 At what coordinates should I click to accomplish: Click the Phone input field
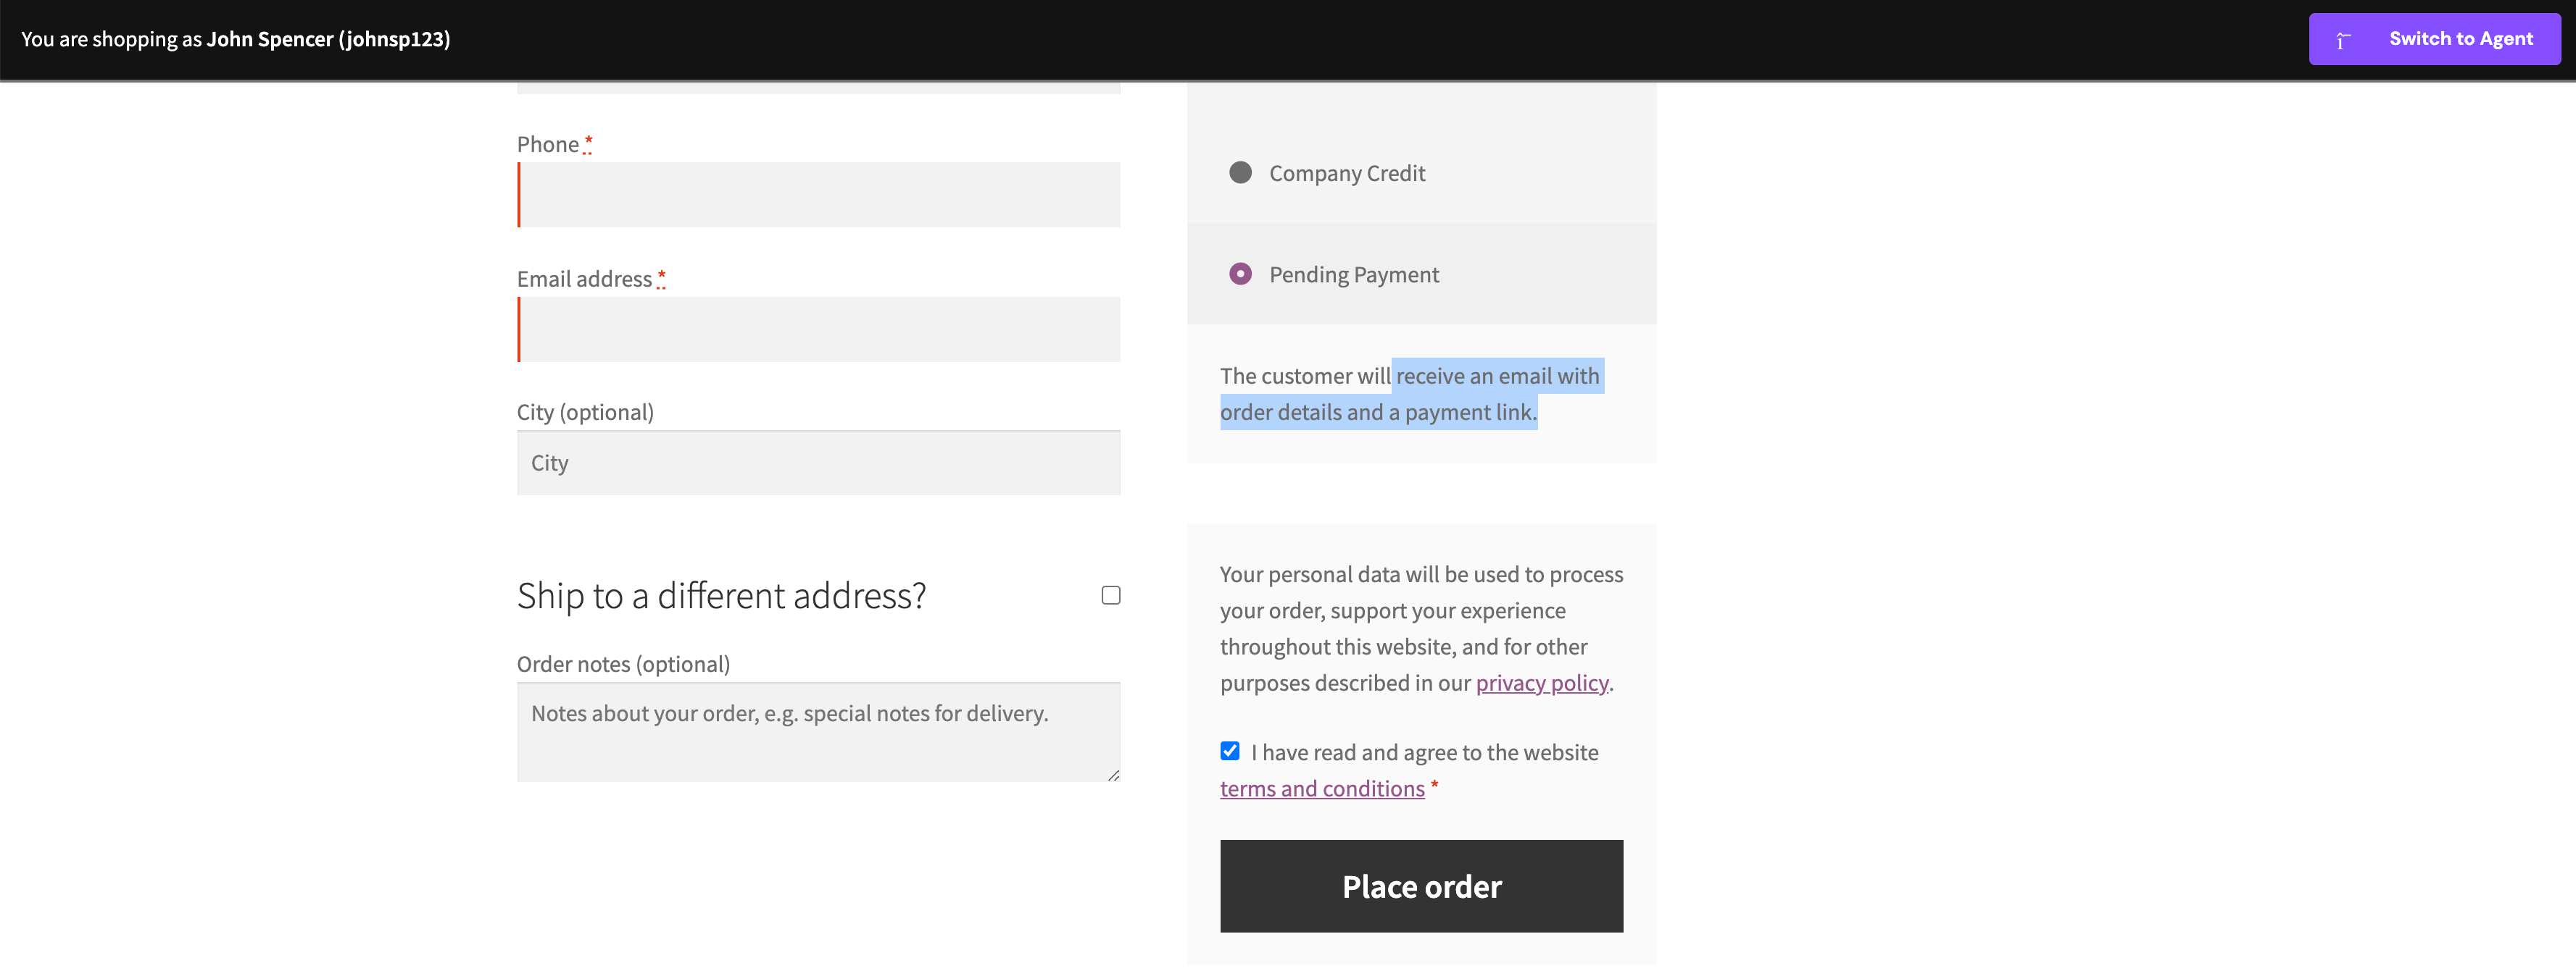817,194
